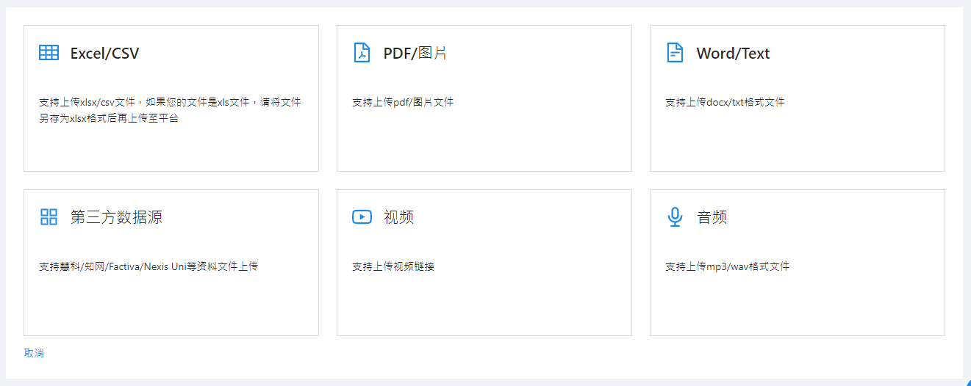Screen dimensions: 971x386
Task: Click the 支持上传mp3/wav格式文件 description
Action: (727, 266)
